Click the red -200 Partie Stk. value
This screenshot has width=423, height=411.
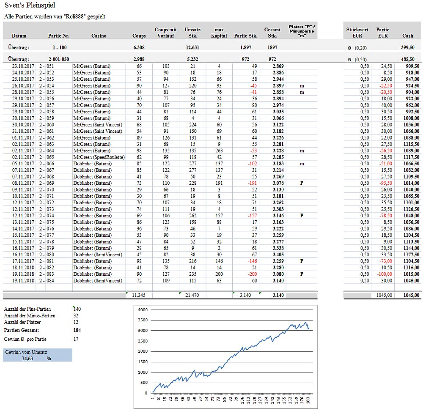[251, 274]
